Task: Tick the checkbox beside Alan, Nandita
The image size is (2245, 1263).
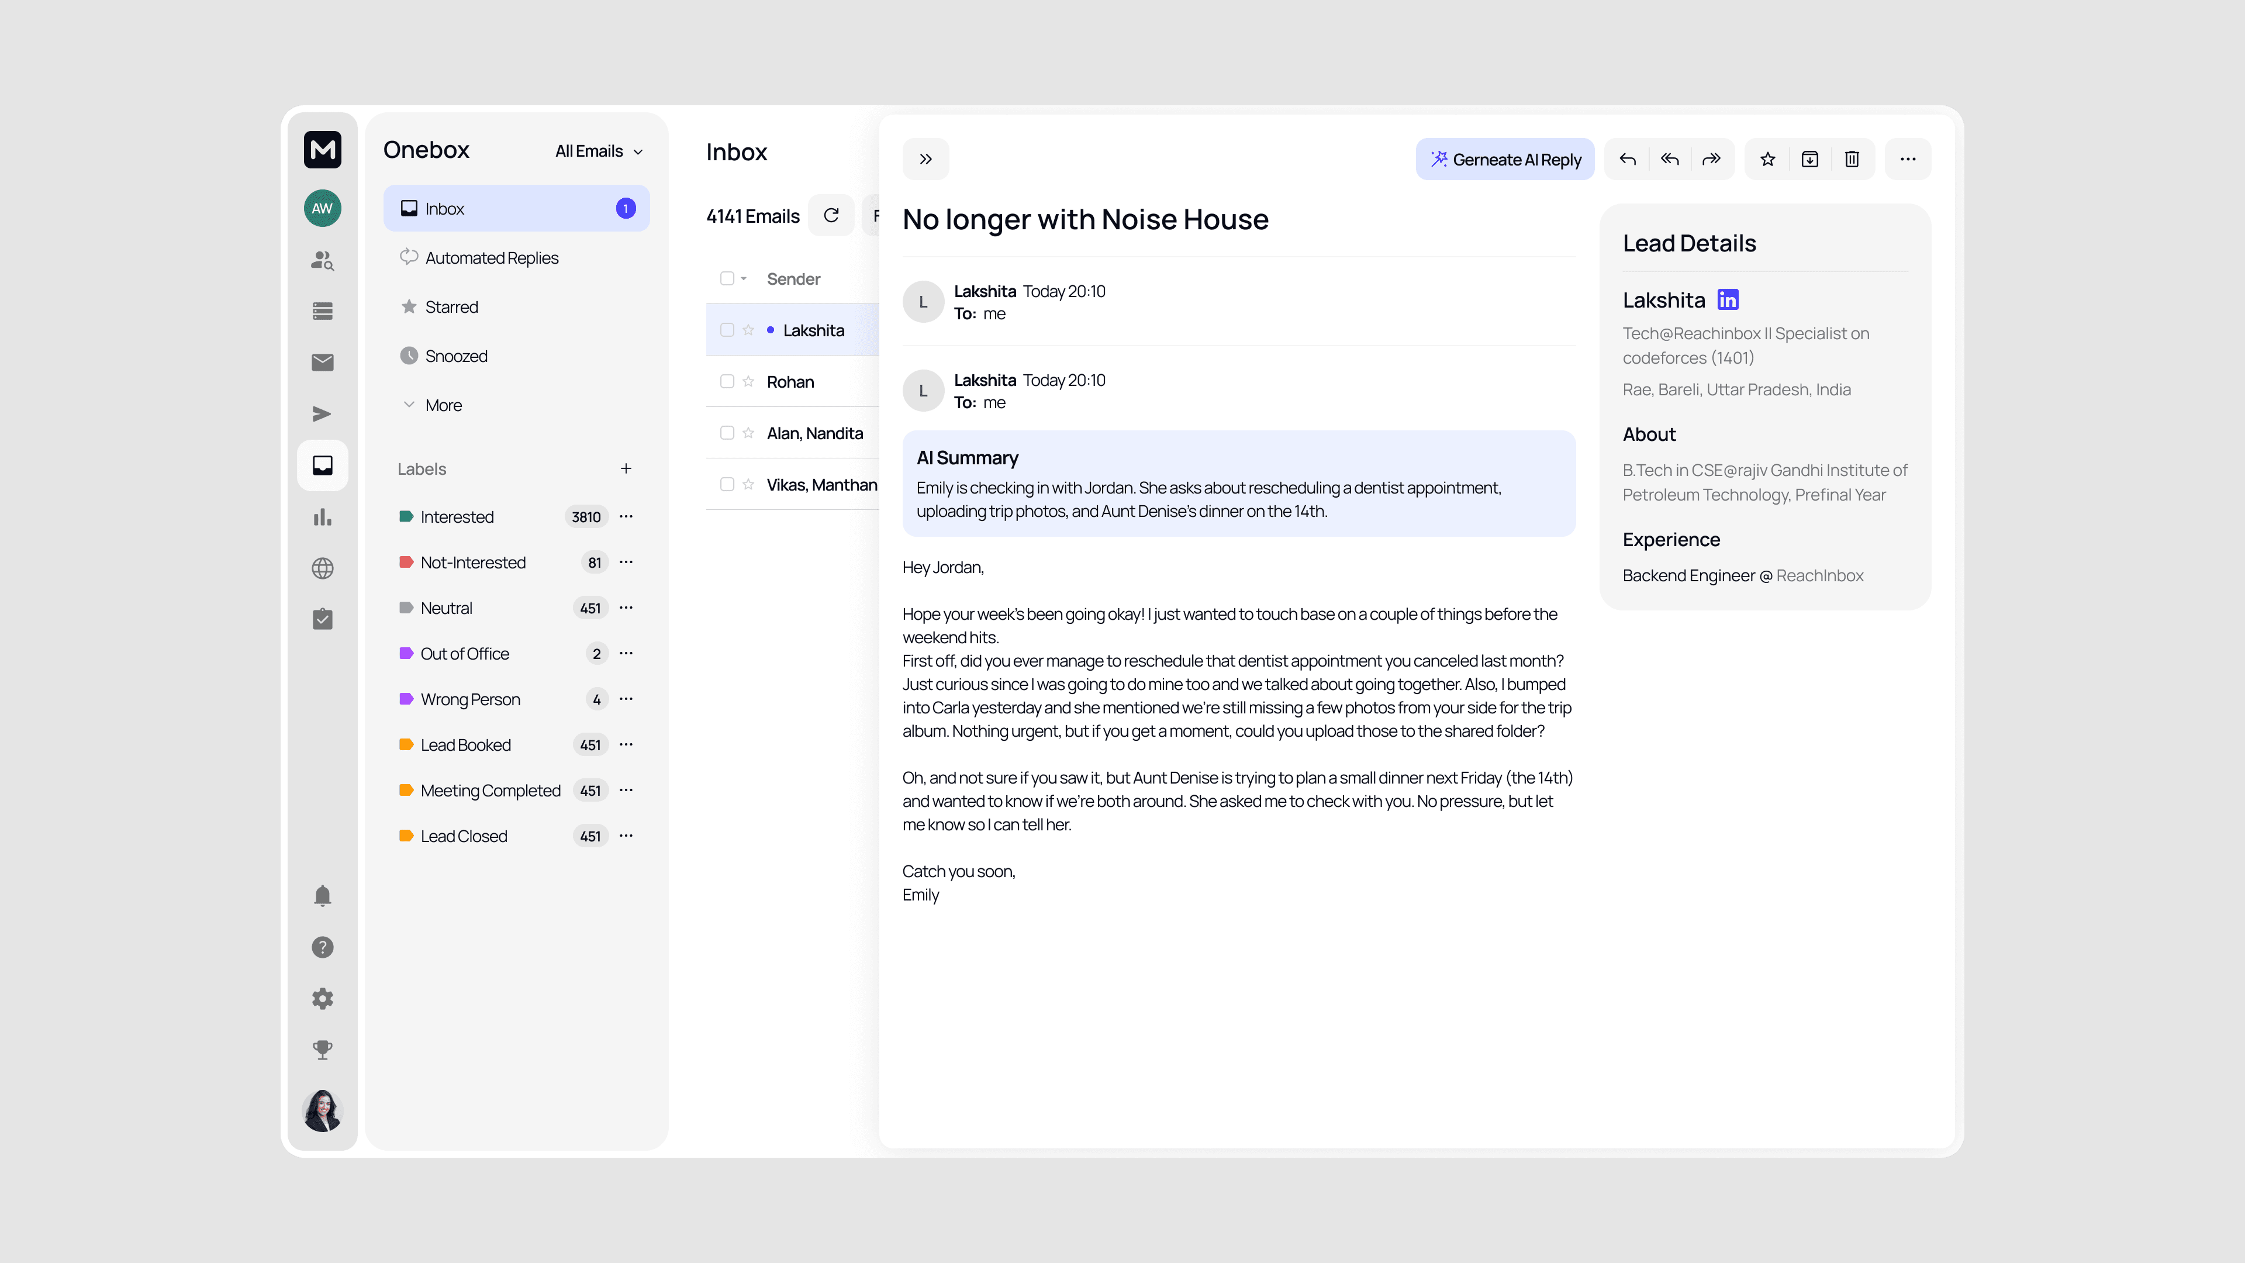Action: click(x=727, y=433)
